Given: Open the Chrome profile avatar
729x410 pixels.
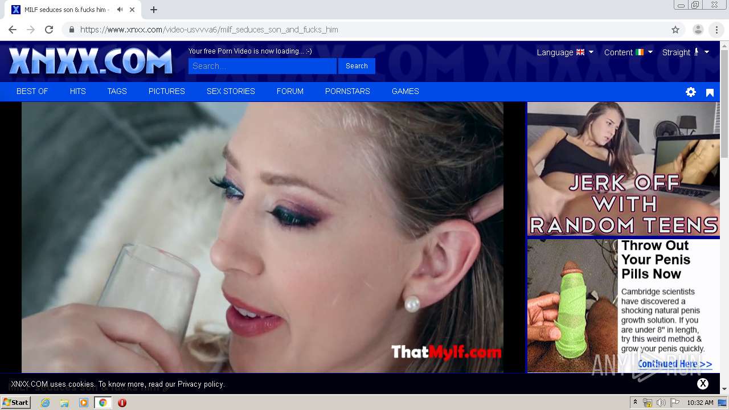Looking at the screenshot, I should [698, 30].
